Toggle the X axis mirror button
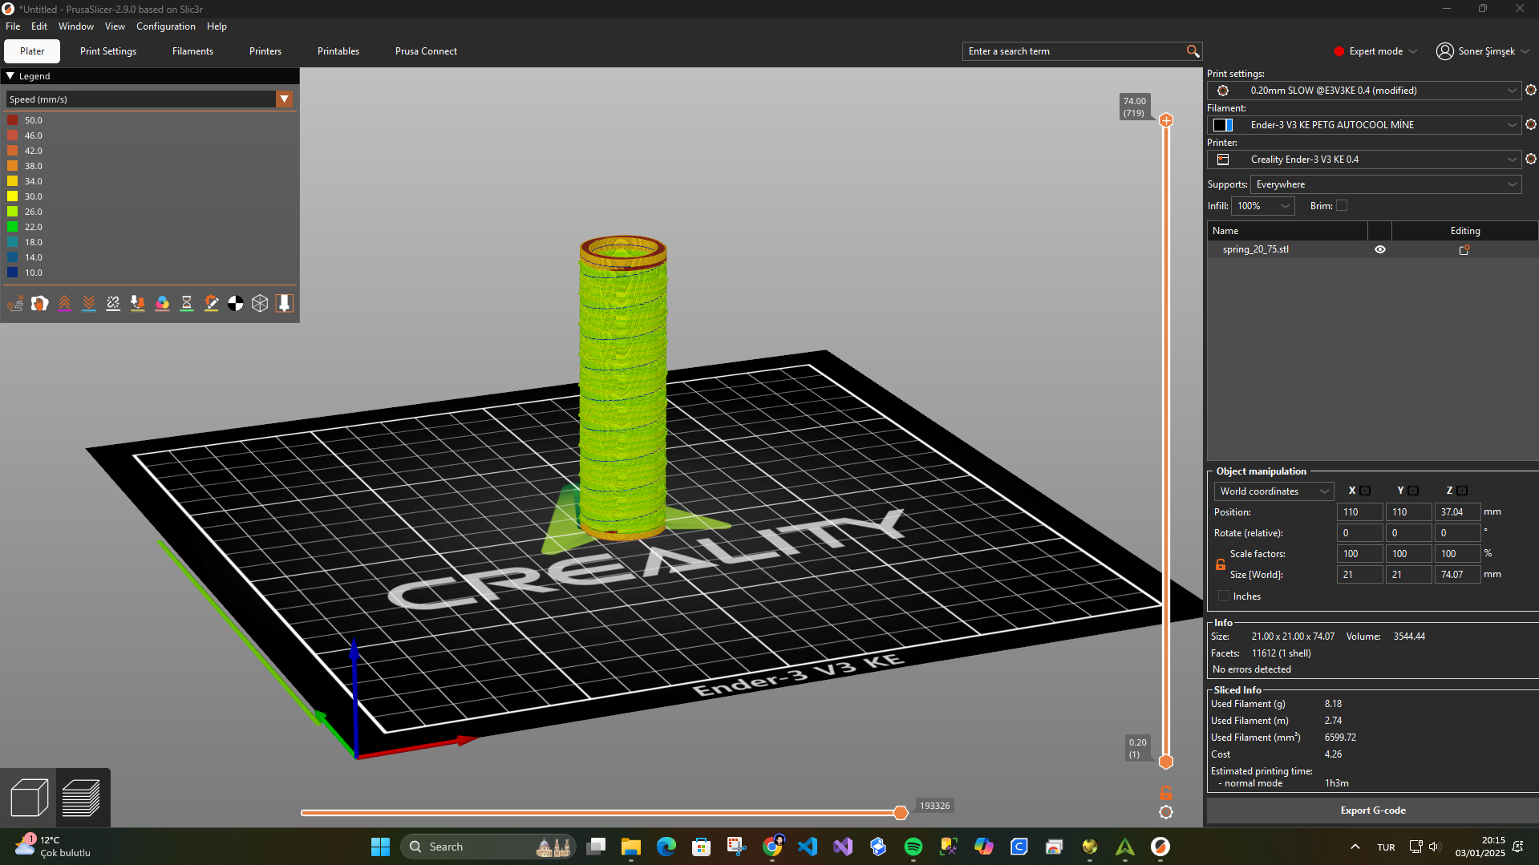 tap(1365, 491)
